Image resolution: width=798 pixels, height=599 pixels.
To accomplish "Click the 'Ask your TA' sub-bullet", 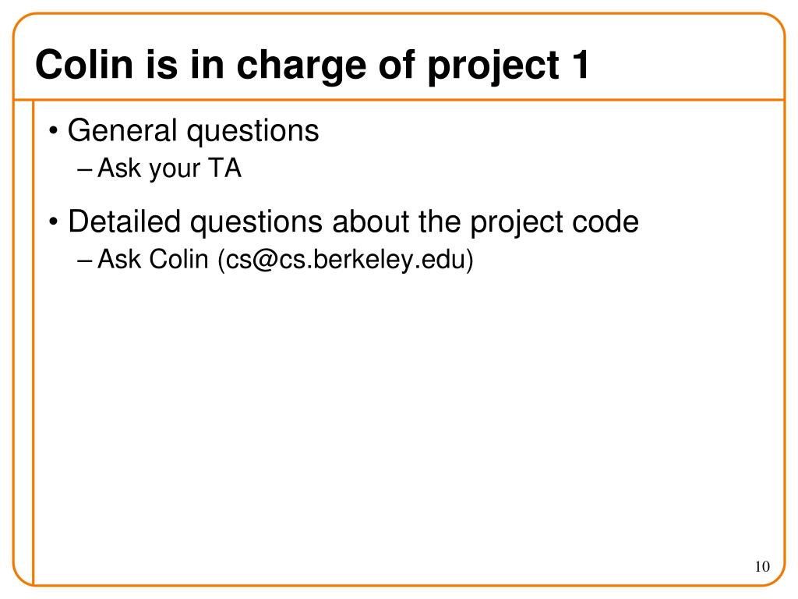I will point(169,168).
